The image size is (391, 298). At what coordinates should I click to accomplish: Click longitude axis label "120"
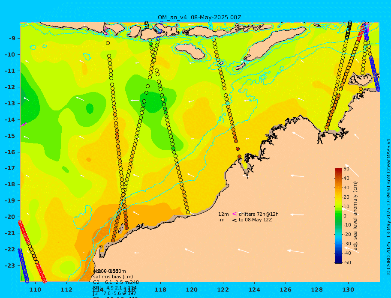click(x=192, y=289)
